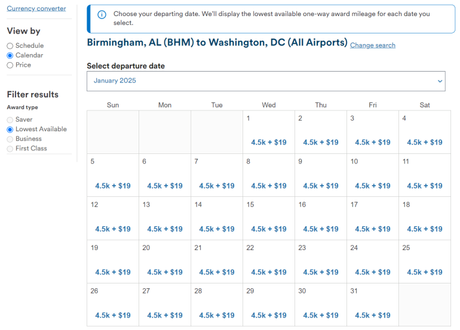Image resolution: width=460 pixels, height=330 pixels.
Task: Select the January 15 fare cell
Action: 269,218
